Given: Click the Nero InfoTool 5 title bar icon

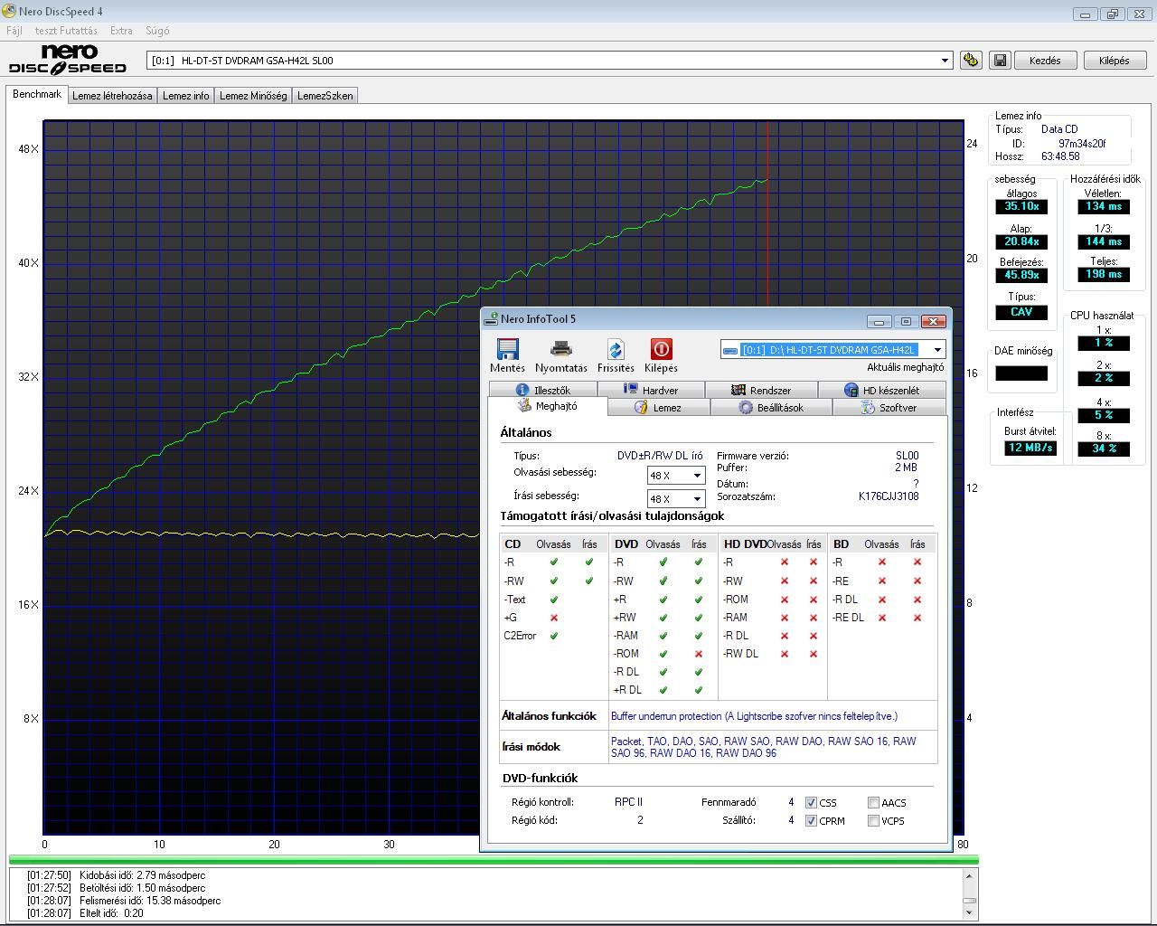Looking at the screenshot, I should point(491,319).
